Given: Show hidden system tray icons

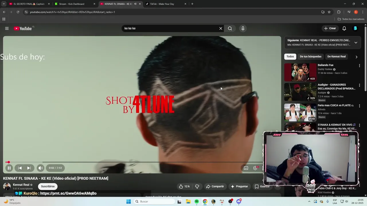Looking at the screenshot, I should pyautogui.click(x=309, y=201).
